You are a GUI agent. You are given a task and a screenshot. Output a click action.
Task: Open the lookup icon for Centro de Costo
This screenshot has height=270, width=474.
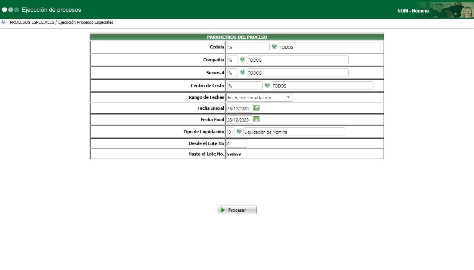point(267,85)
